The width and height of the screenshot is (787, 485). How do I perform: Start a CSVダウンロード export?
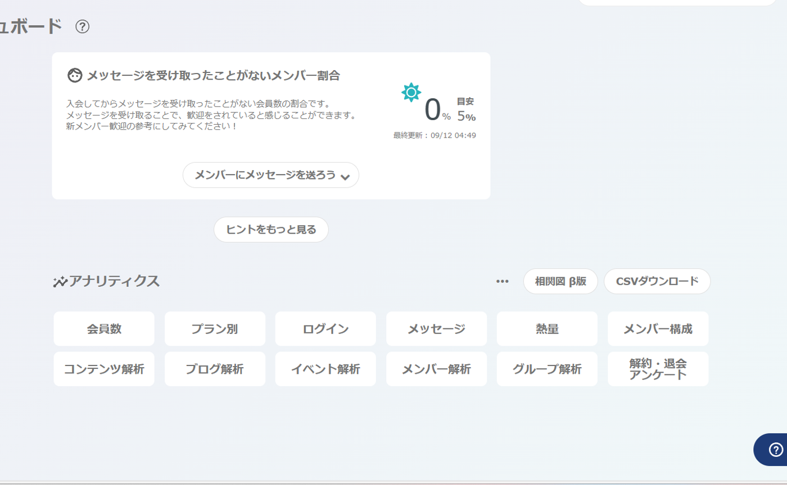pos(657,281)
